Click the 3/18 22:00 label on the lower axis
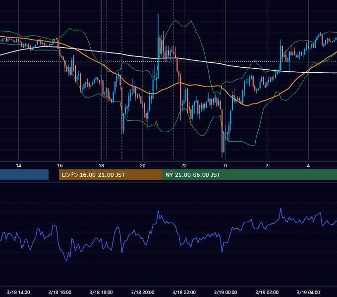The width and height of the screenshot is (337, 297). 184,292
